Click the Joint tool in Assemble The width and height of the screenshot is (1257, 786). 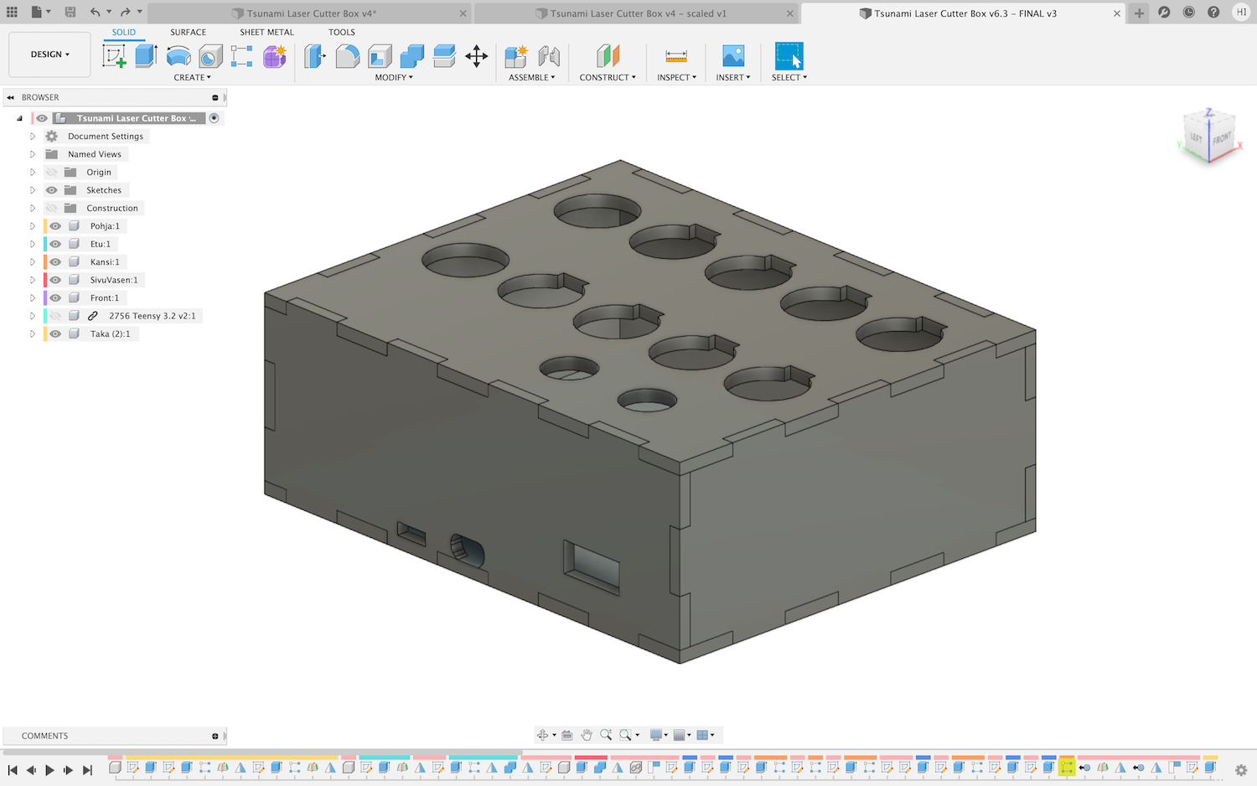549,56
